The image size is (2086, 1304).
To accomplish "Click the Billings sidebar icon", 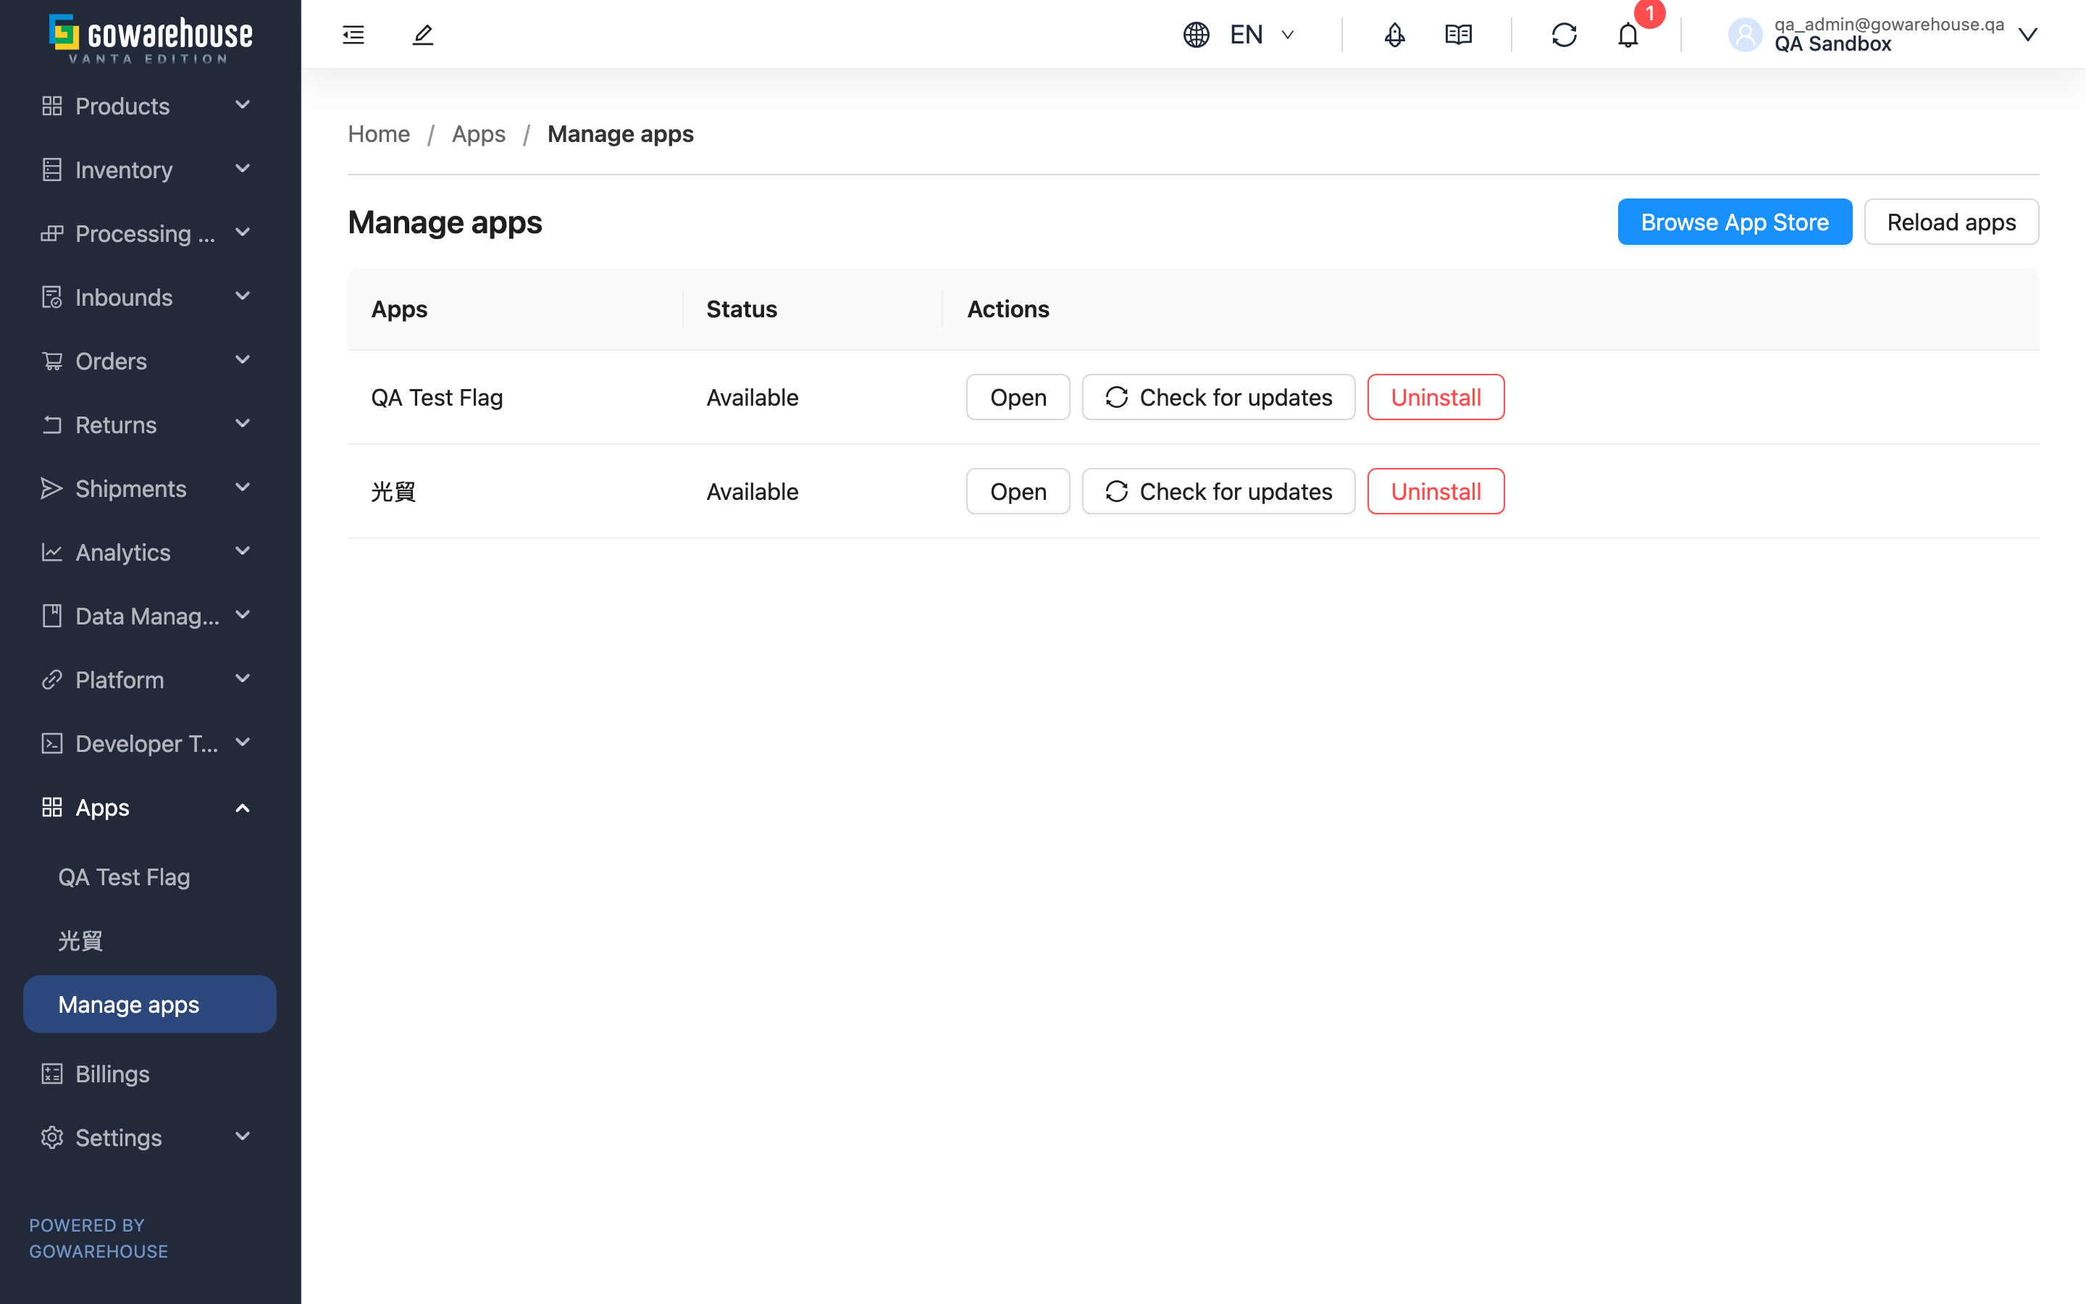I will click(x=51, y=1074).
